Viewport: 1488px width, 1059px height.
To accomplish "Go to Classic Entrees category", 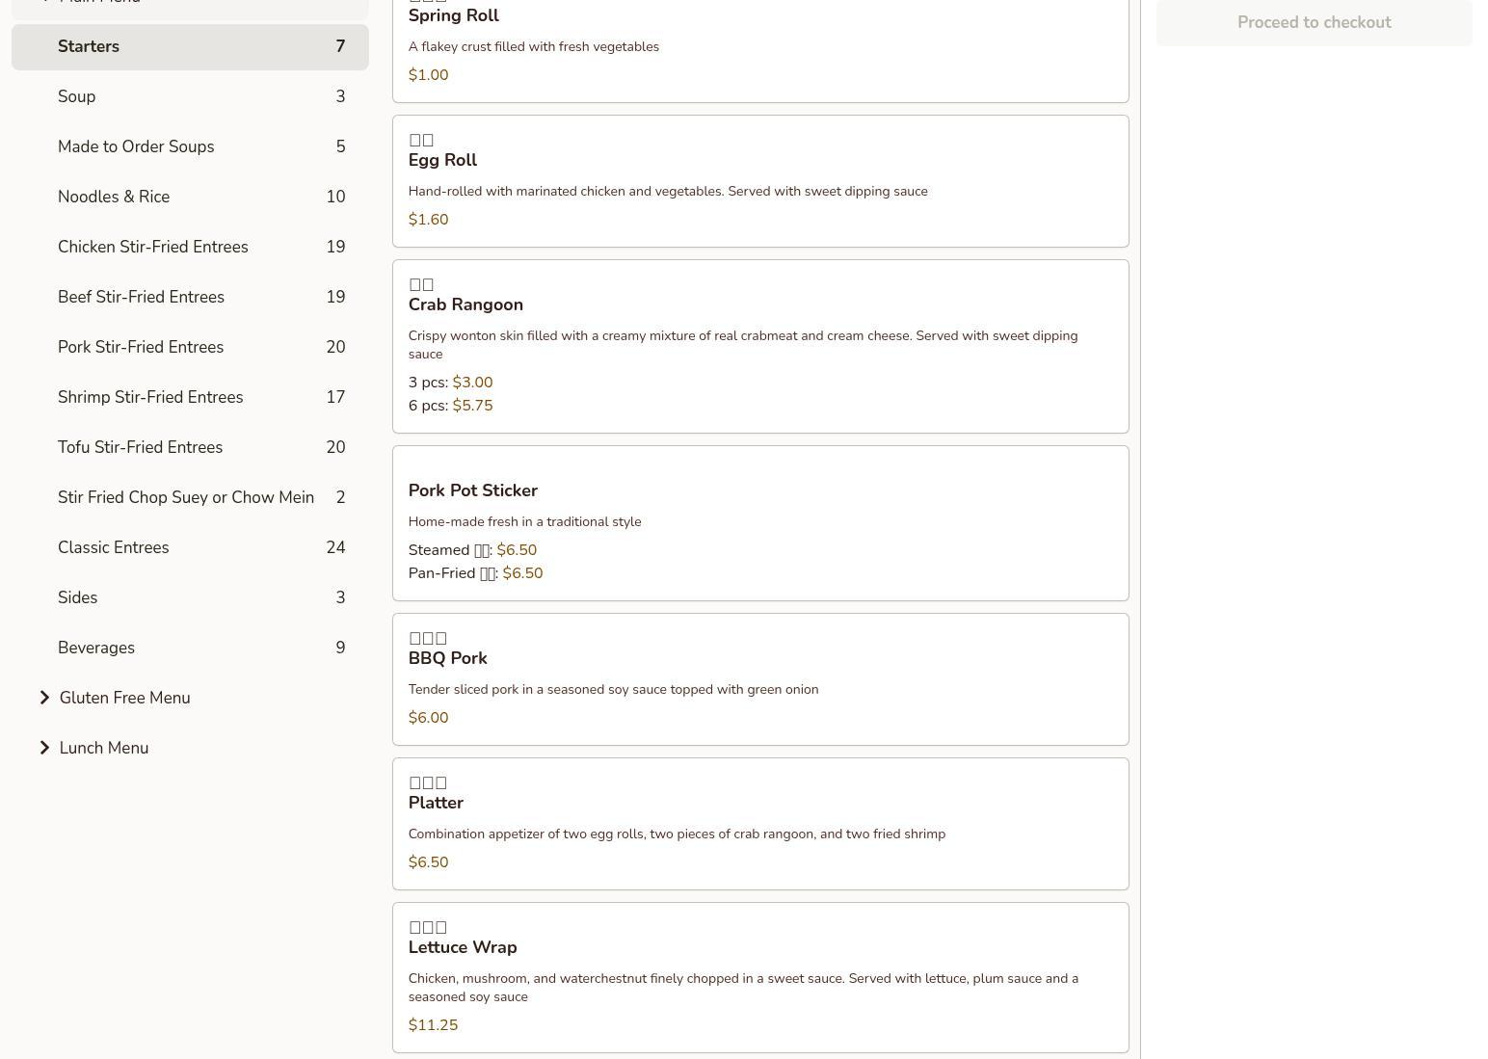I will (x=190, y=547).
